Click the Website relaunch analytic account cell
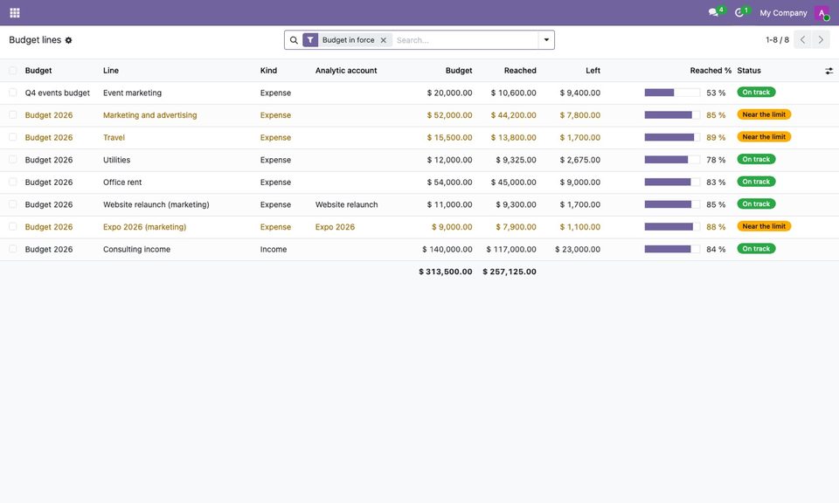839x503 pixels. (x=347, y=204)
